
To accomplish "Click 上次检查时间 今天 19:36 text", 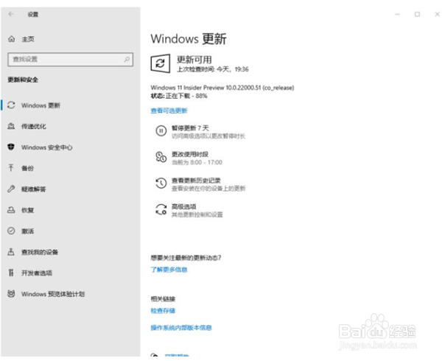I will 213,69.
